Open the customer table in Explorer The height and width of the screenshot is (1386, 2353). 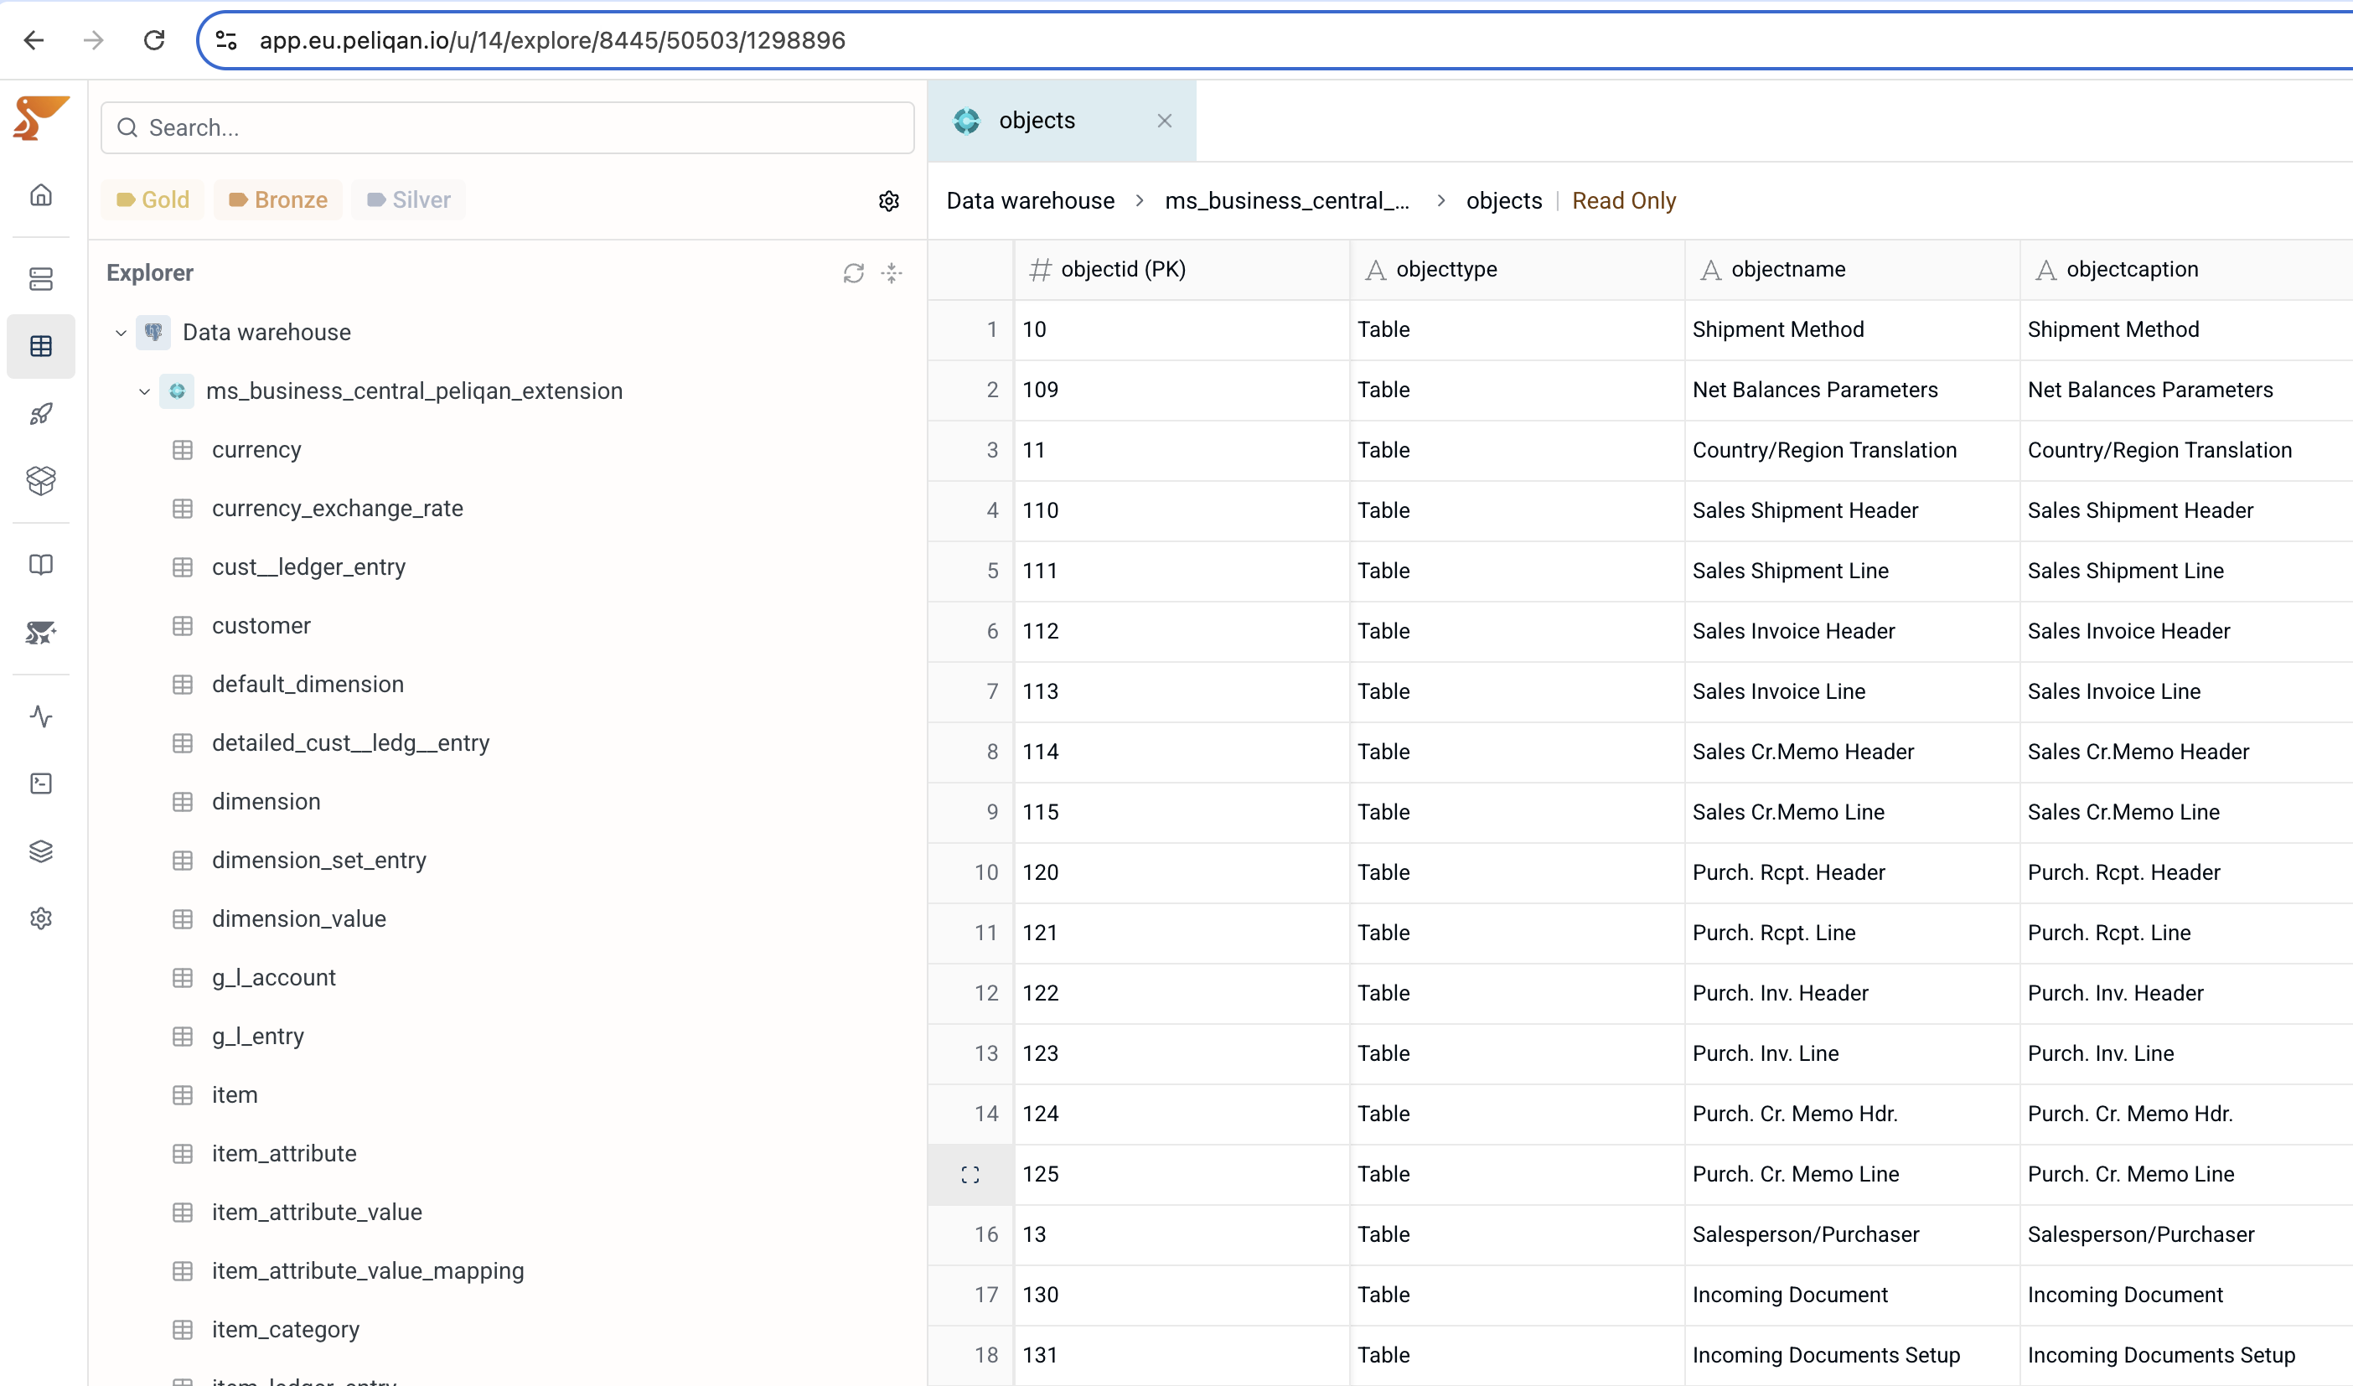261,626
